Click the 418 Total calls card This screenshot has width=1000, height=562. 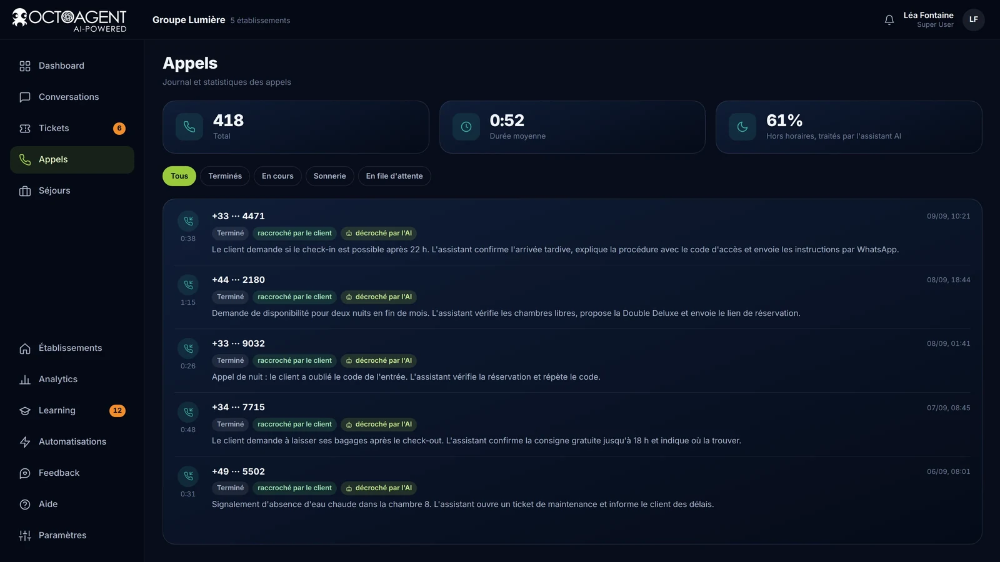click(296, 127)
